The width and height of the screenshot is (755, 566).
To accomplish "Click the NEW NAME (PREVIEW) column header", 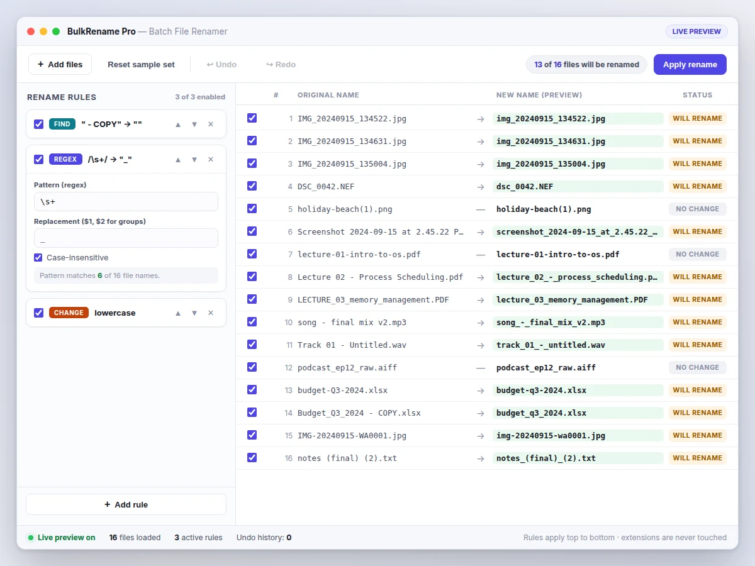I will tap(539, 95).
